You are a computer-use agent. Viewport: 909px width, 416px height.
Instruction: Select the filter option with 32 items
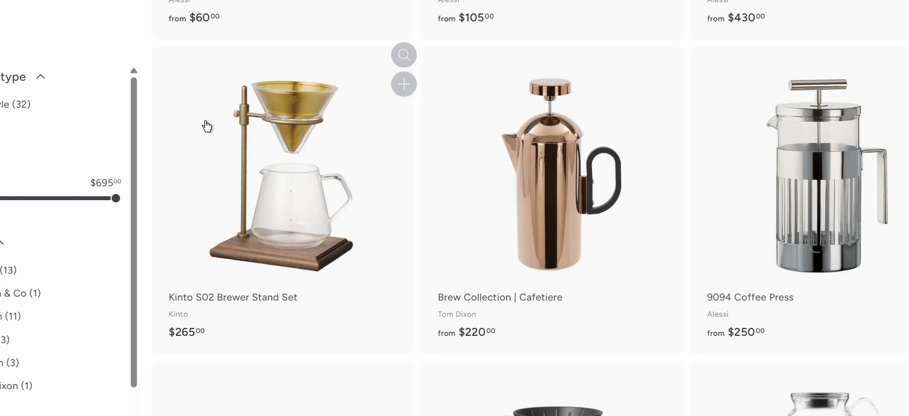[15, 104]
